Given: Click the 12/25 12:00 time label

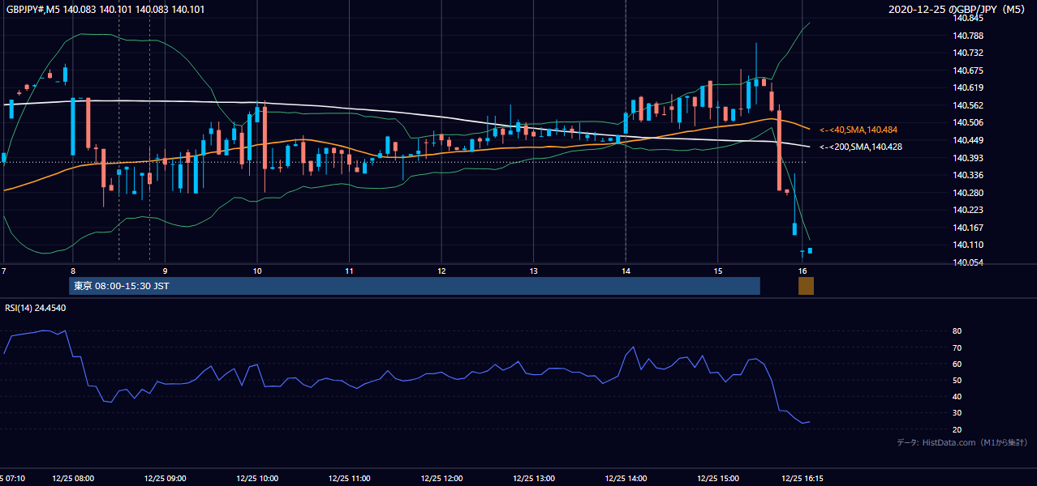Looking at the screenshot, I should 441,478.
